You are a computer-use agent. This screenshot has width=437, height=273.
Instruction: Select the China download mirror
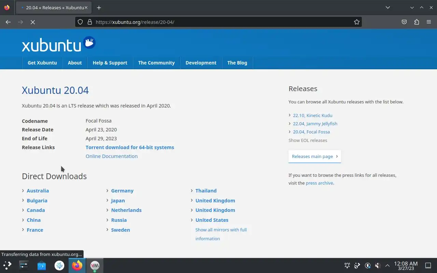pos(33,220)
